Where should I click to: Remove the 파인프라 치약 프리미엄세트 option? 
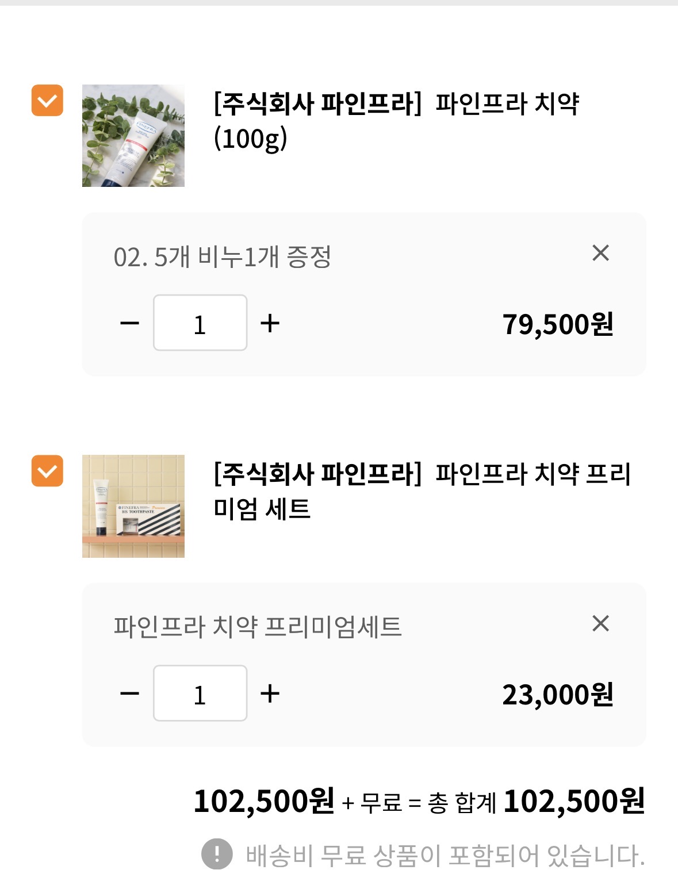600,623
